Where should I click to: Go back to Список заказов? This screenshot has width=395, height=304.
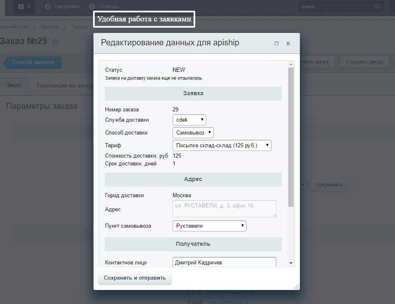[33, 62]
